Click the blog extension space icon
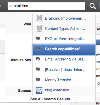Viewport: 100px width, 105px height. pyautogui.click(x=39, y=90)
